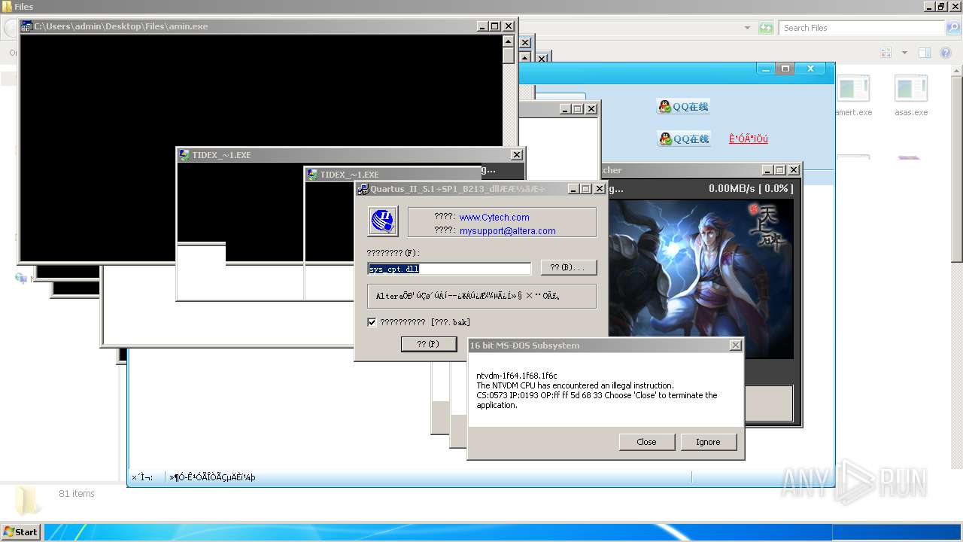
Task: Click the 0.00MB/s [ 0.0%] download status
Action: pyautogui.click(x=750, y=188)
